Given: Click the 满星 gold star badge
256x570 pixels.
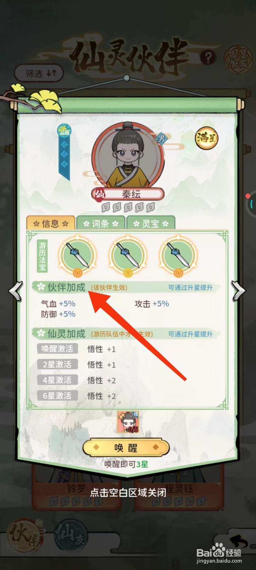Looking at the screenshot, I should (206, 138).
